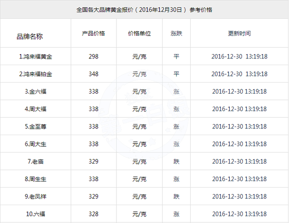Select price 298 for 鸿来福黄金
289x223 pixels.
[x=93, y=56]
